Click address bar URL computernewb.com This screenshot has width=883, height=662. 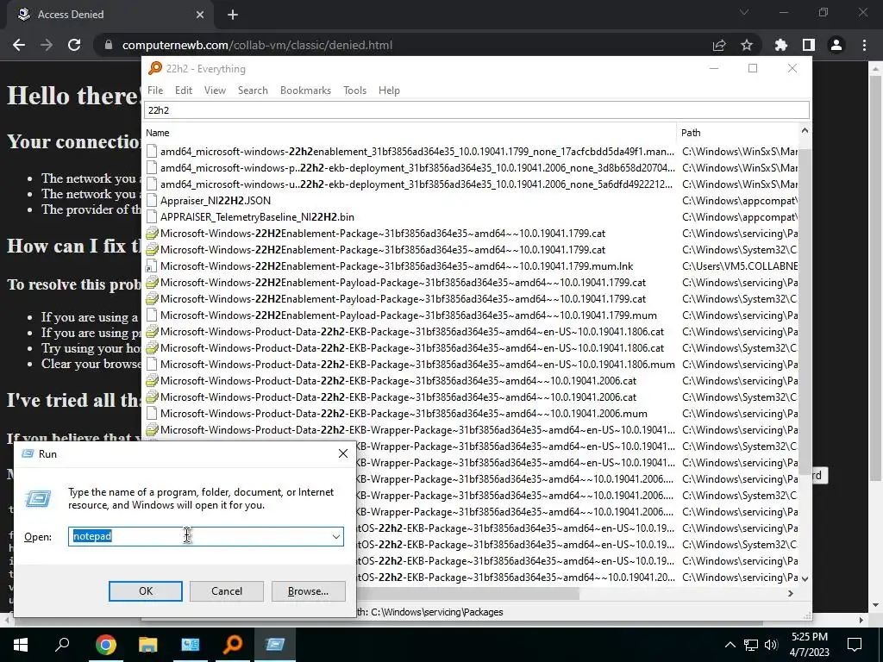pos(257,45)
